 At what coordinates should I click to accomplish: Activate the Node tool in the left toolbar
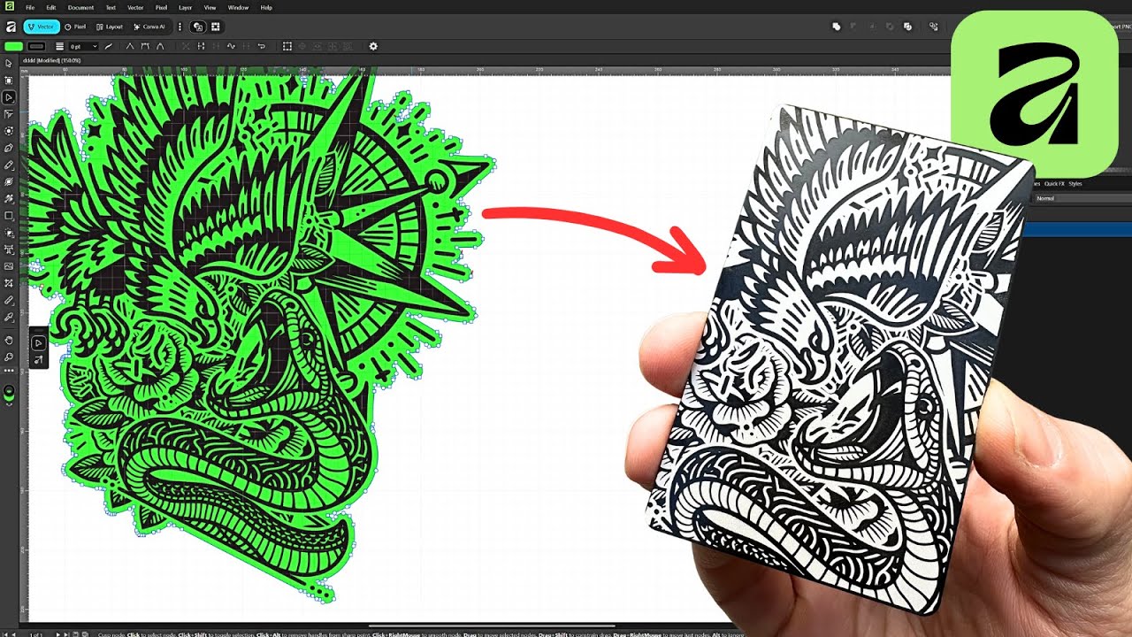[x=9, y=96]
